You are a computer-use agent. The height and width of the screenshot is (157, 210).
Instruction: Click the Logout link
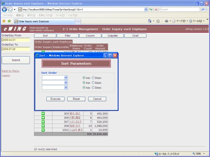(x=6, y=75)
